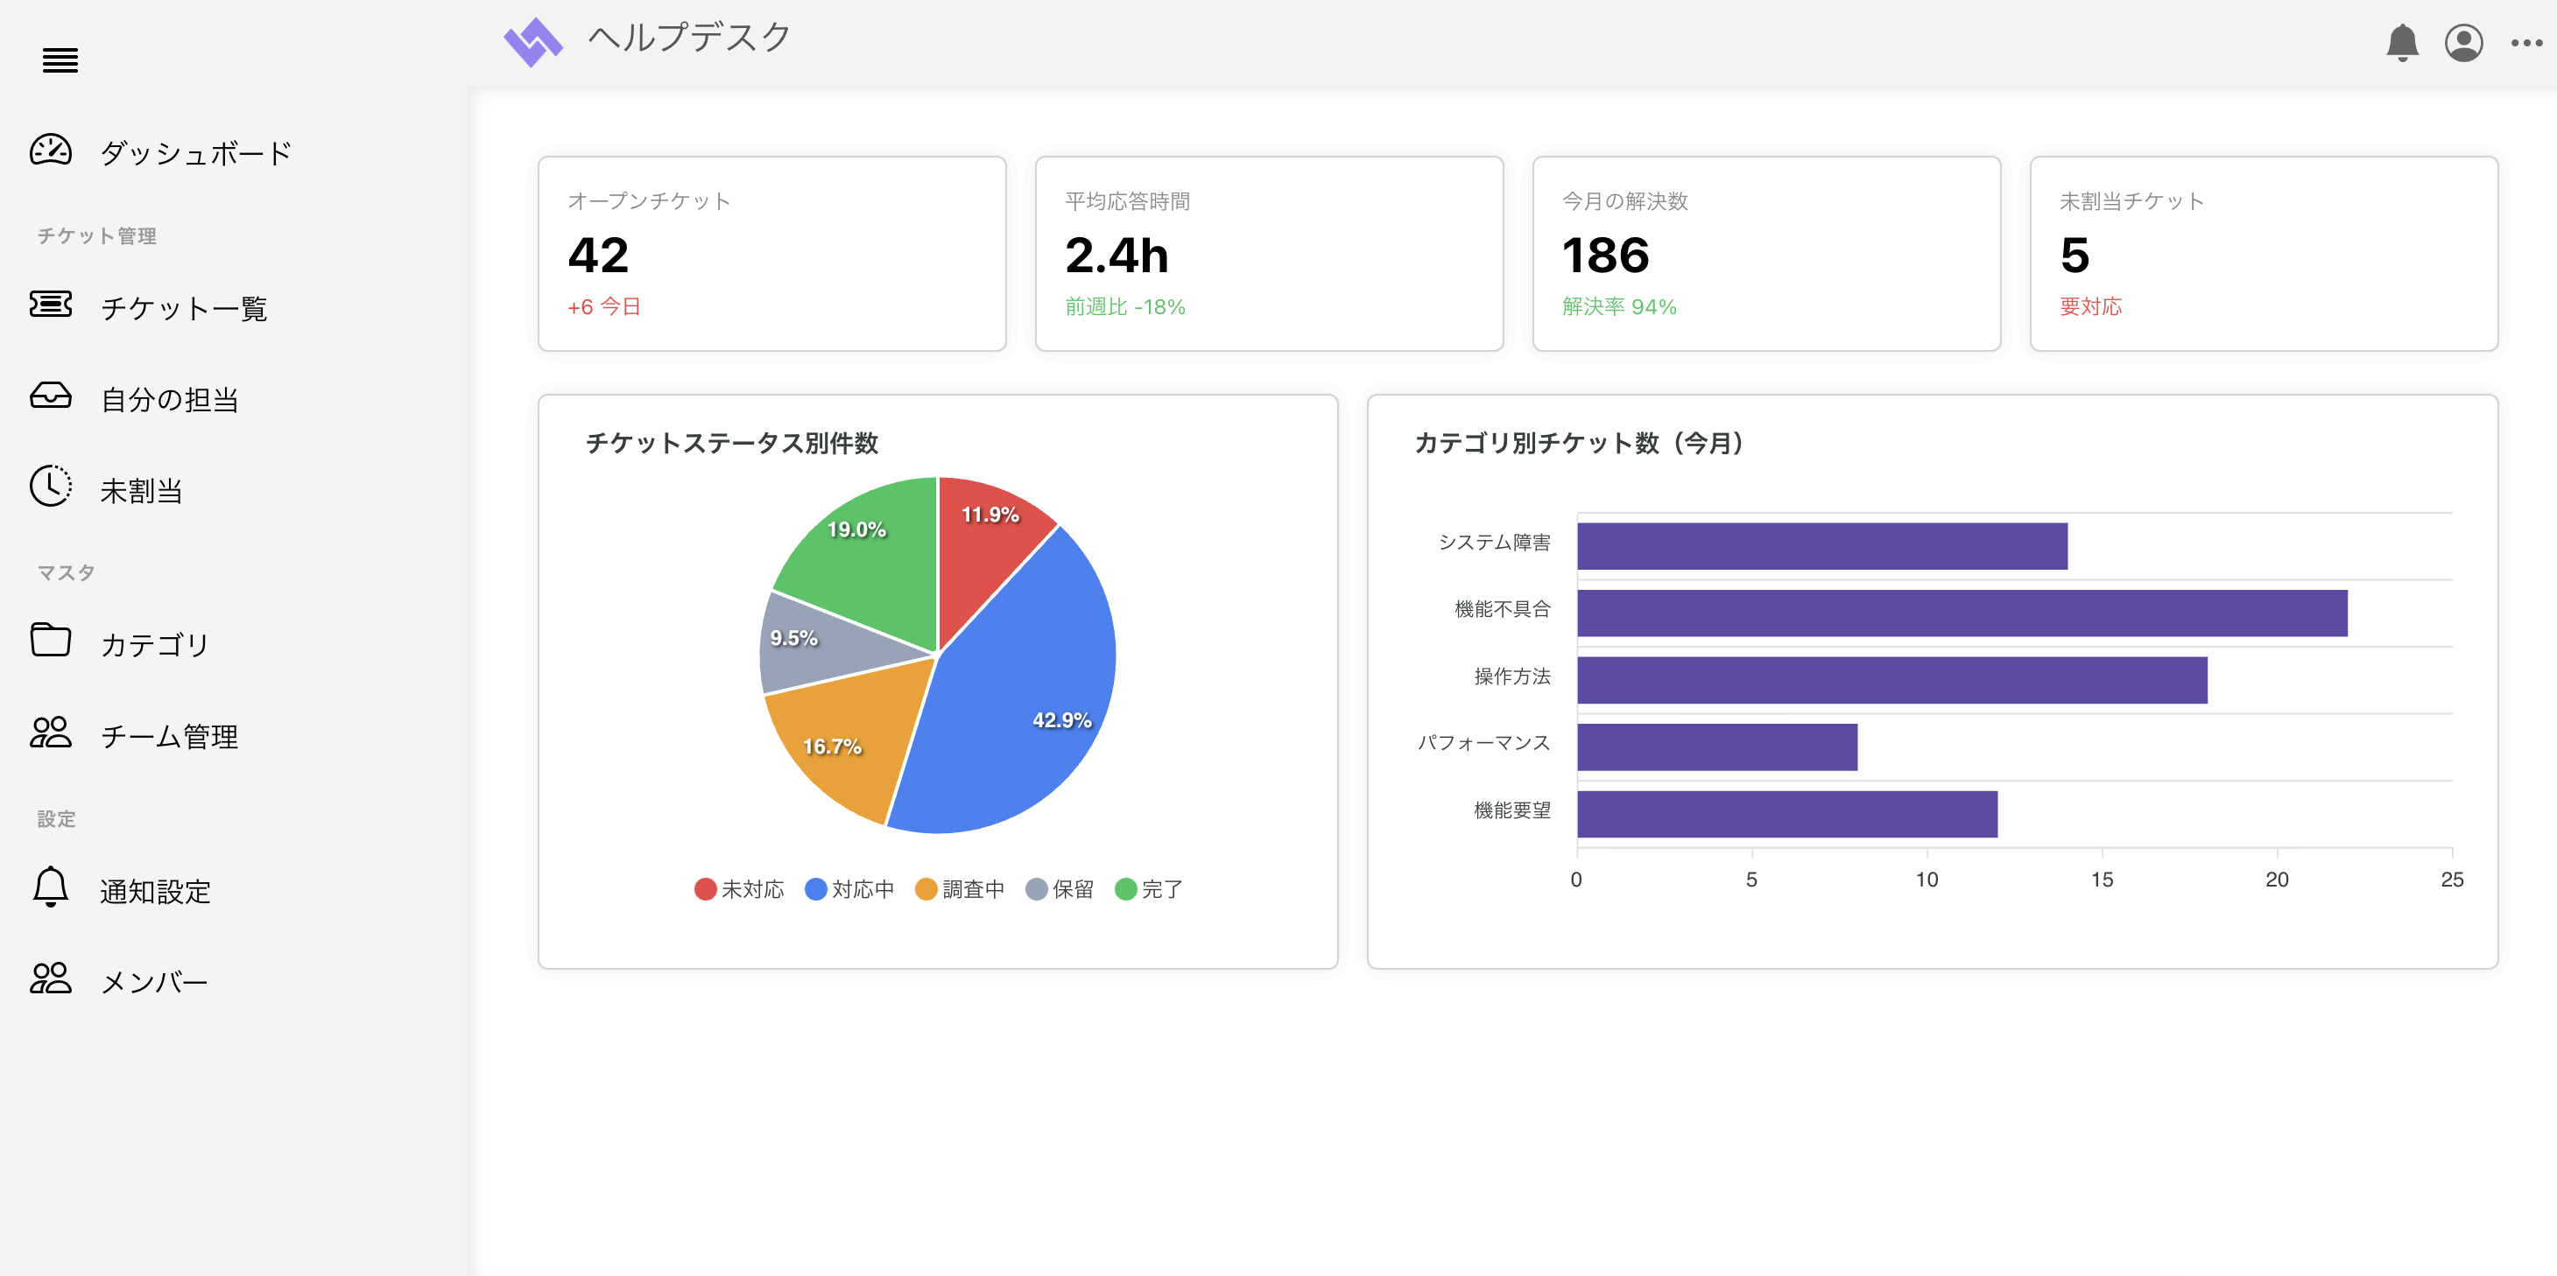Toggle 完了 legend item in pie chart
2557x1276 pixels.
(x=1149, y=889)
